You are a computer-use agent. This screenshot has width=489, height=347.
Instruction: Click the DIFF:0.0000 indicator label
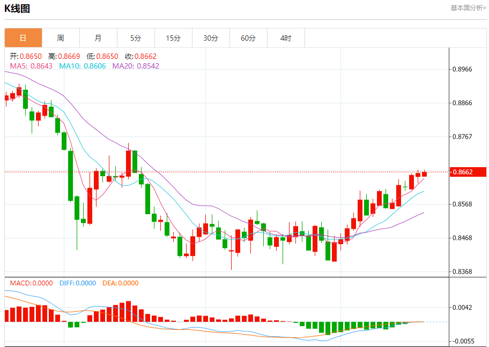tap(78, 283)
